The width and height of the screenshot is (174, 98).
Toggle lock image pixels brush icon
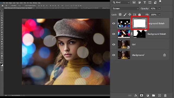click(x=125, y=14)
